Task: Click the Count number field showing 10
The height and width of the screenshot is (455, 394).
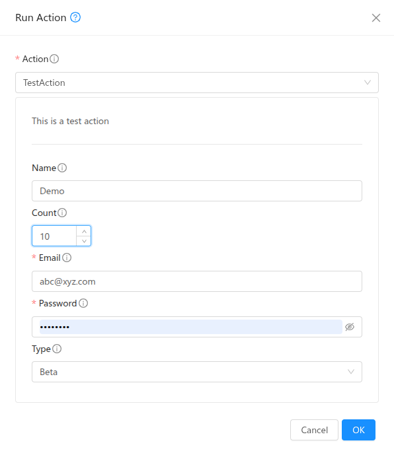Action: coord(54,236)
